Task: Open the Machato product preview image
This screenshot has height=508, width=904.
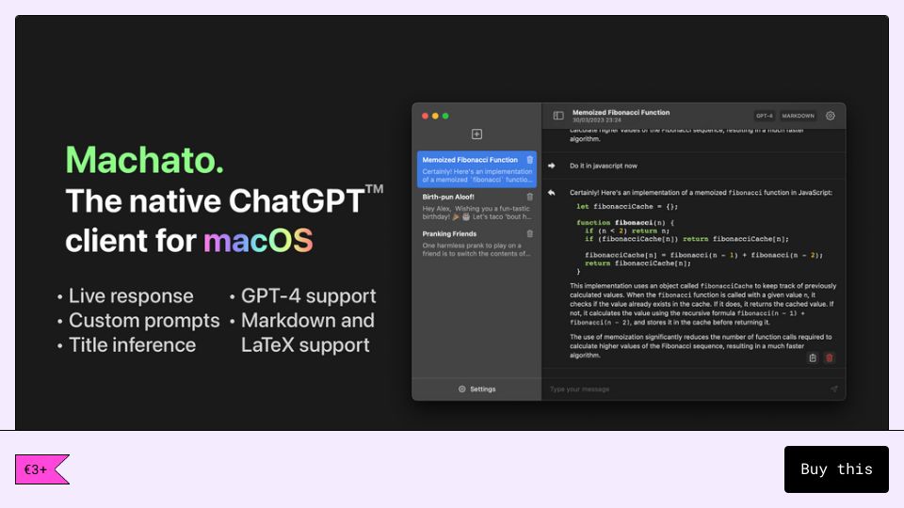Action: click(452, 222)
